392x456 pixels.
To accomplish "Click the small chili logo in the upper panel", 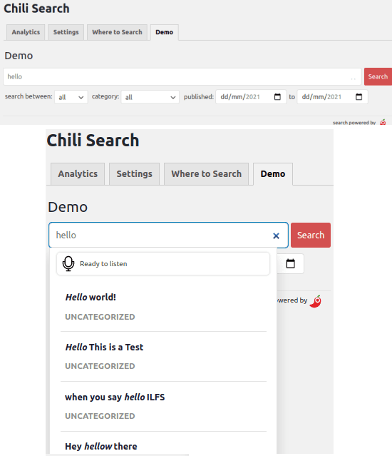I will click(383, 122).
